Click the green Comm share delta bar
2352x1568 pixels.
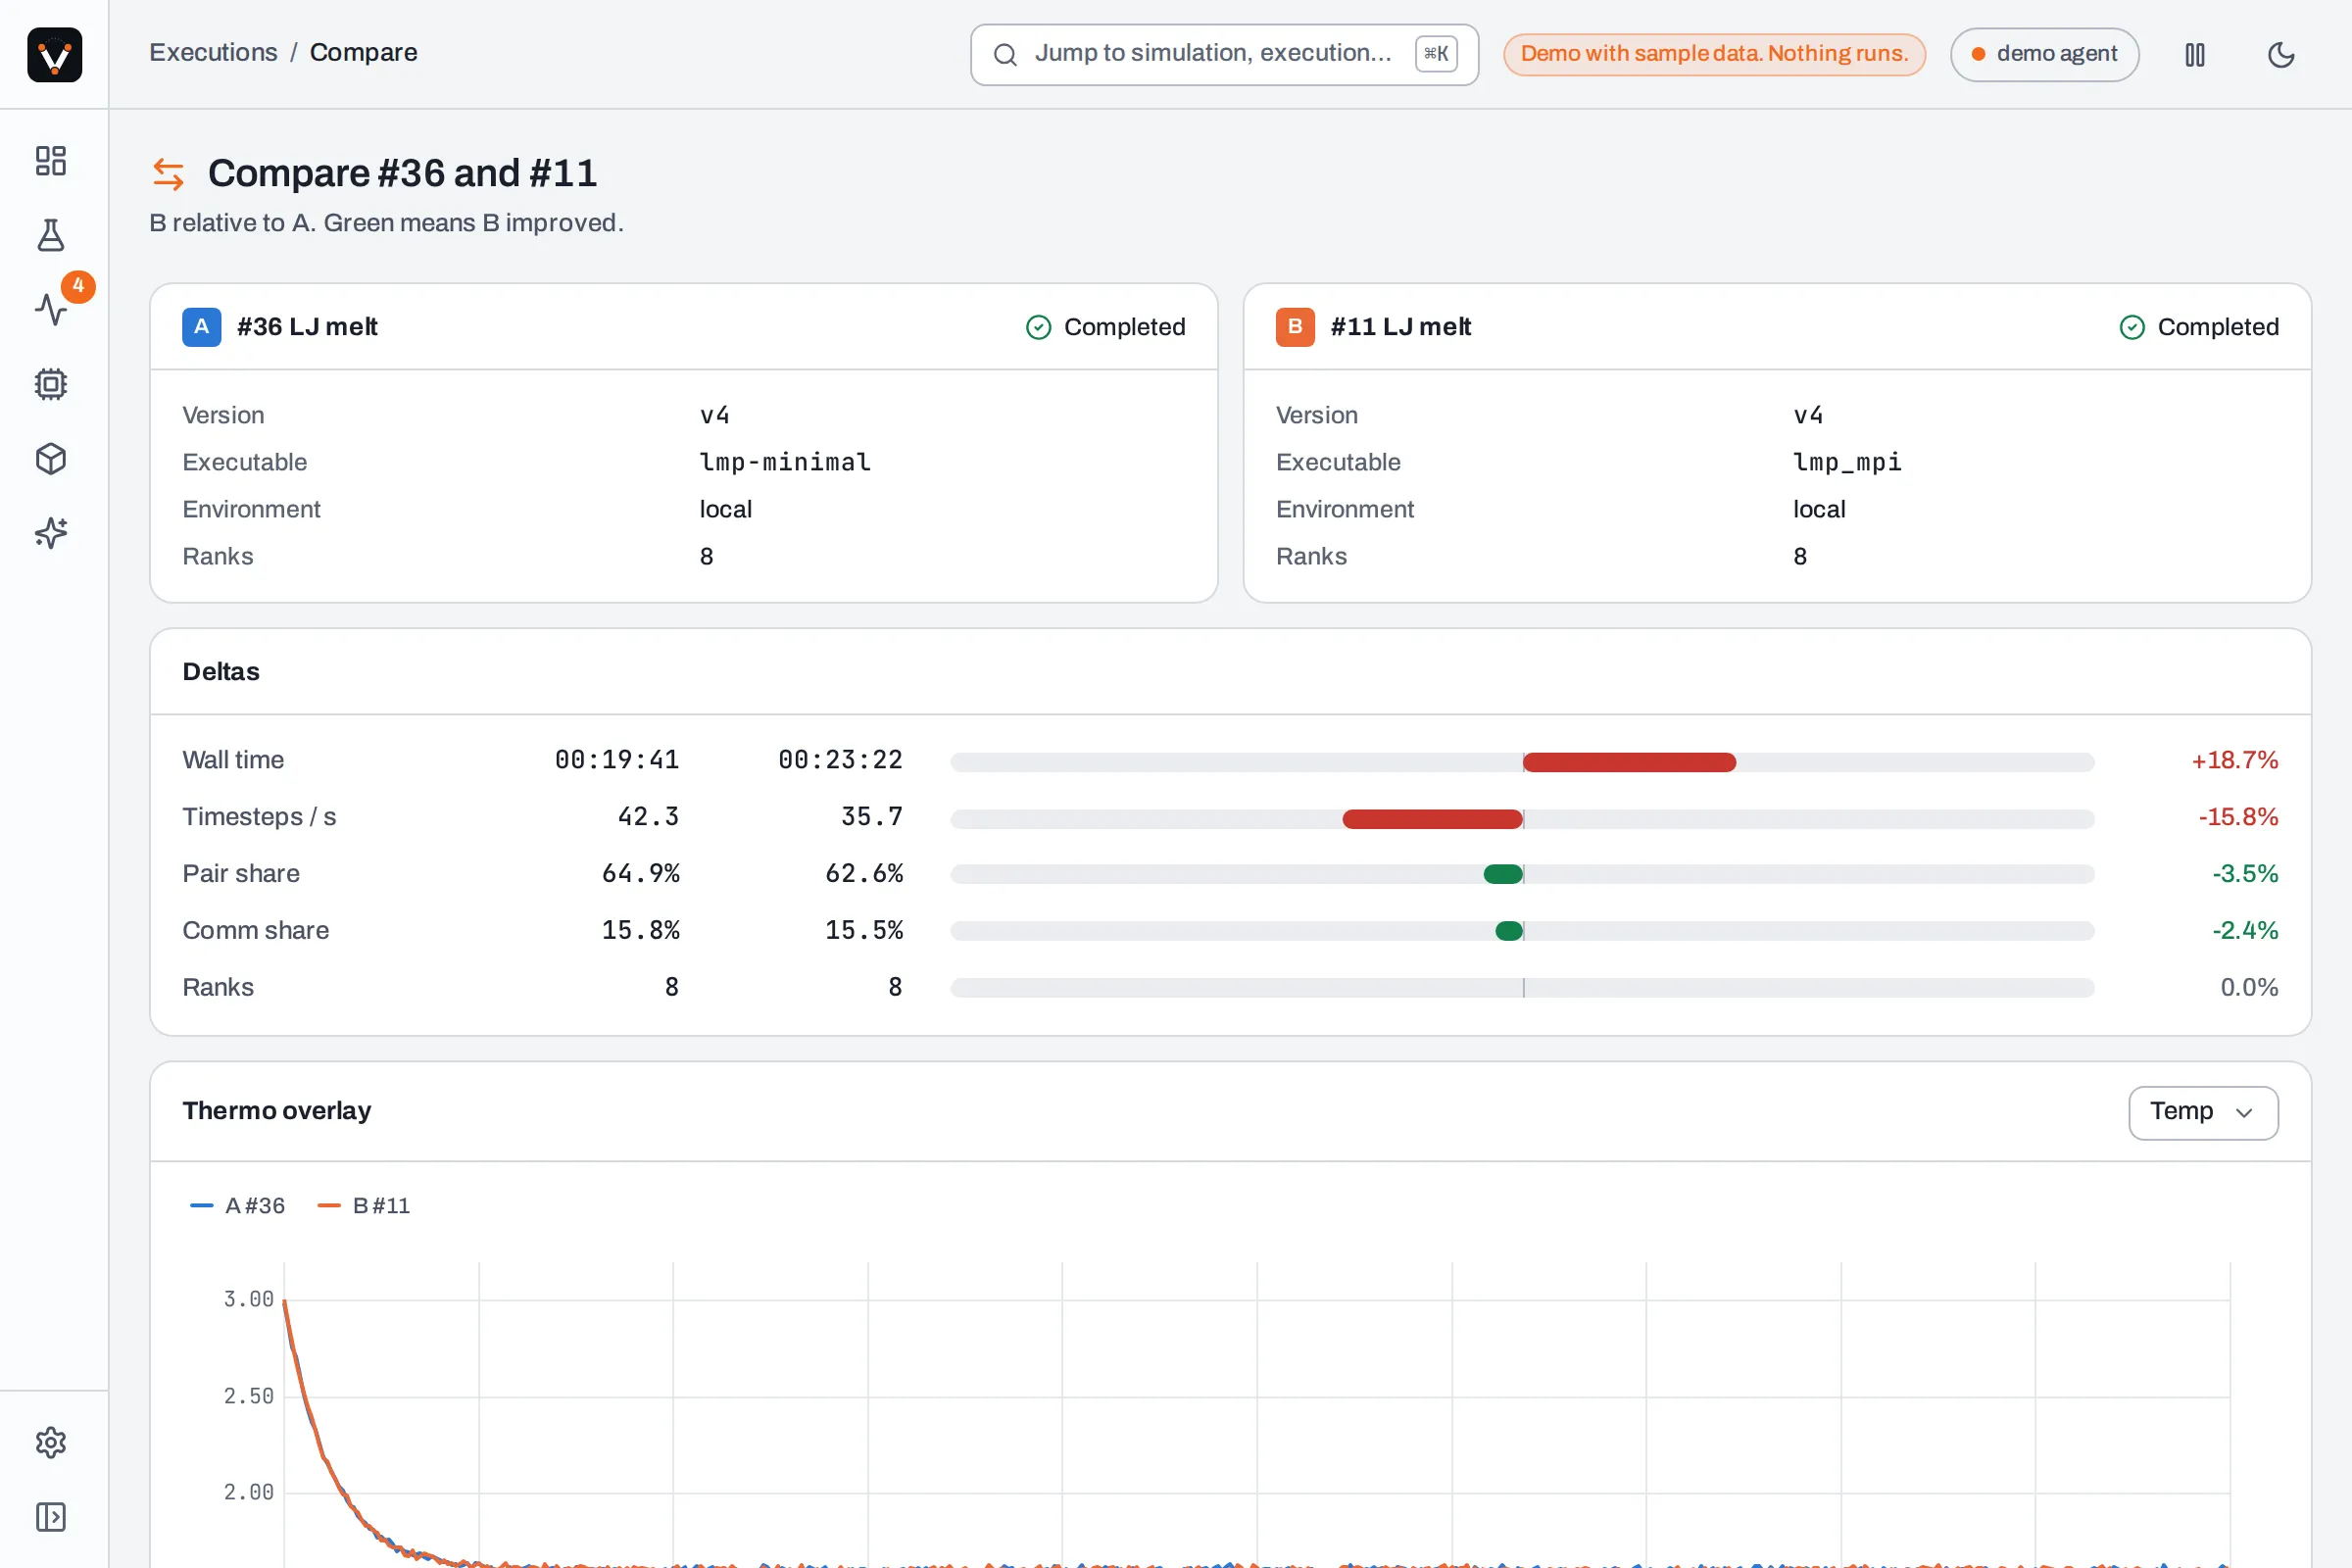[1509, 932]
